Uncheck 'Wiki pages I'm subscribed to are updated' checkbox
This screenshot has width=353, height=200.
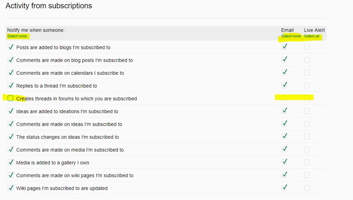click(x=10, y=188)
